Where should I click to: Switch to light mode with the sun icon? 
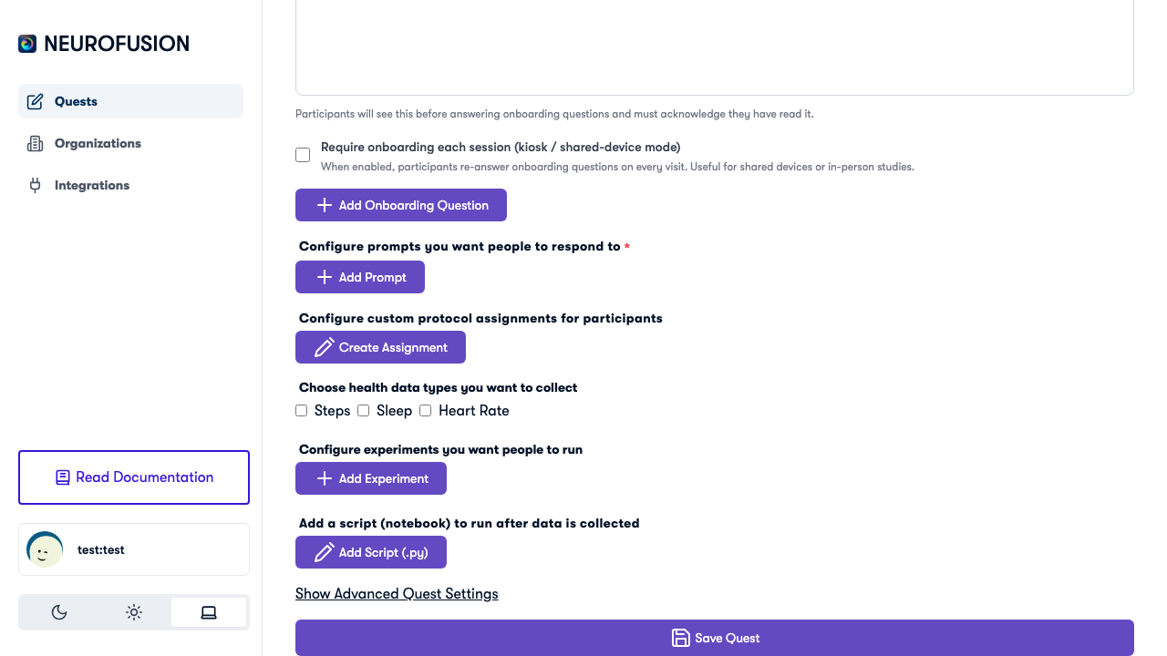133,612
